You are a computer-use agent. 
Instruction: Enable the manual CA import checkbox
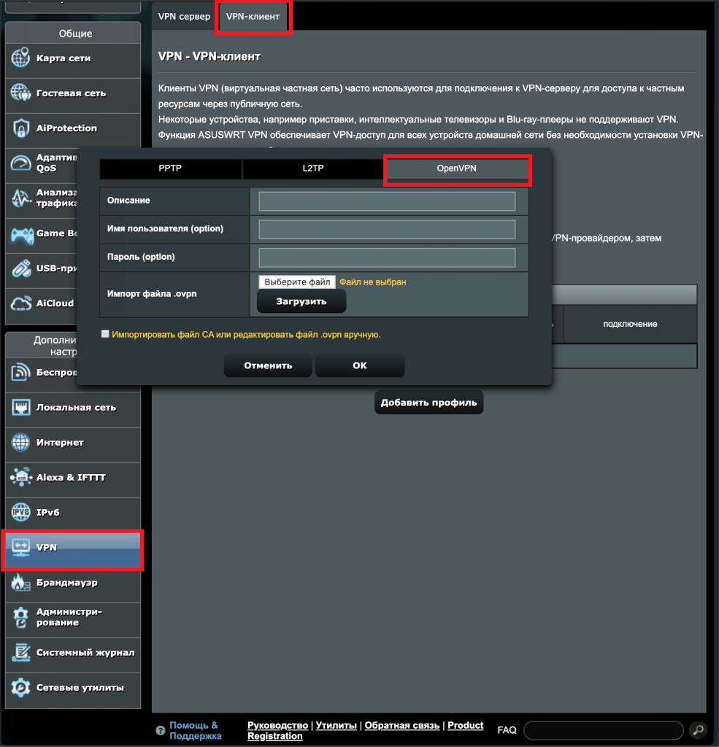[x=105, y=334]
